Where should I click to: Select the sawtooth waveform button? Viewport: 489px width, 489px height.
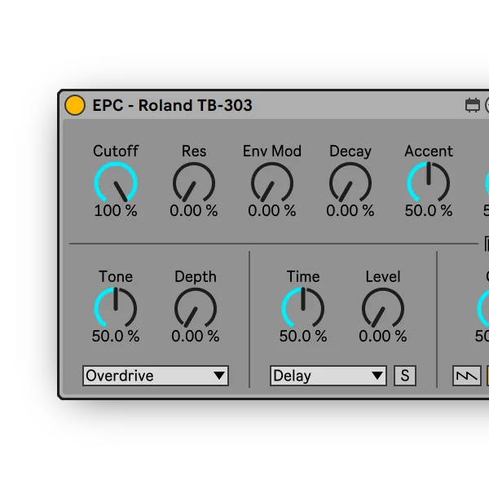(x=466, y=376)
